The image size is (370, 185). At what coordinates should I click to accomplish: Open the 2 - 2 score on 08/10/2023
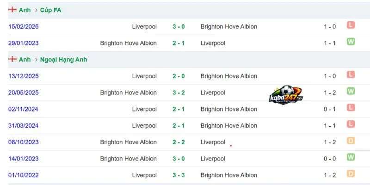(x=179, y=142)
